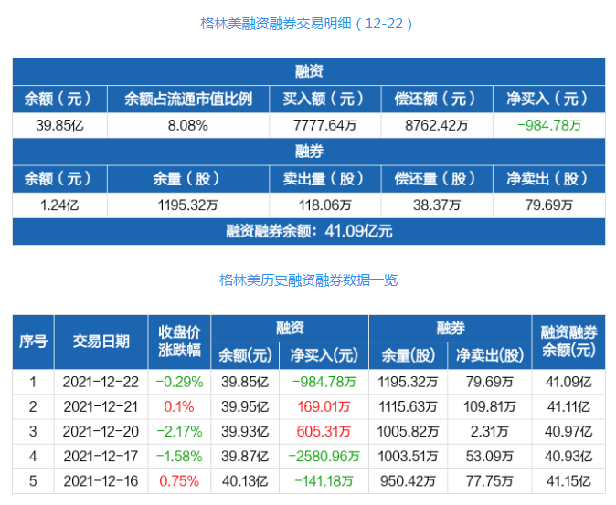
Task: Click the date 2021-12-16
Action: [x=101, y=481]
